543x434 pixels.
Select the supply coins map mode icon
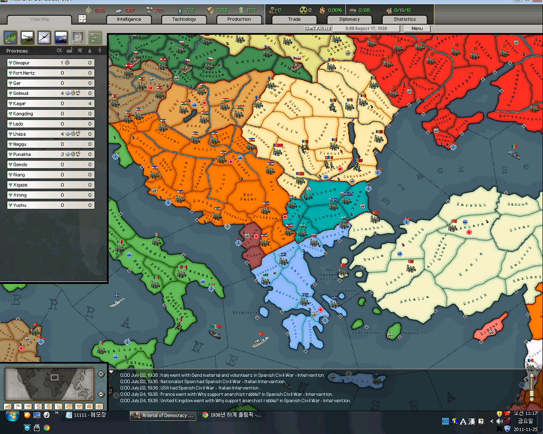point(48,406)
